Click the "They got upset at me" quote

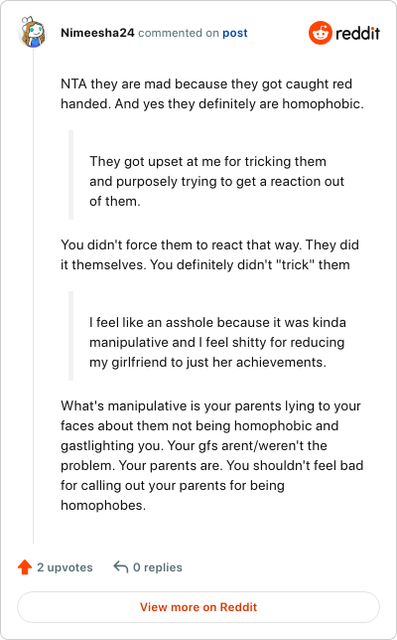(216, 181)
